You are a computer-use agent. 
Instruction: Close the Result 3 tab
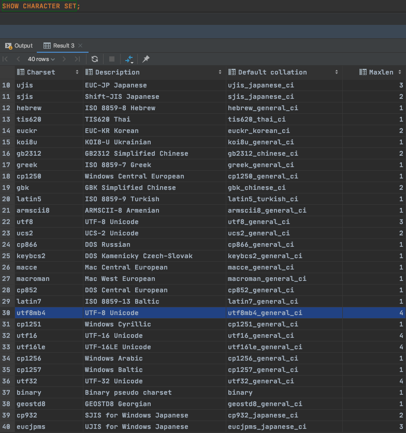pos(80,46)
